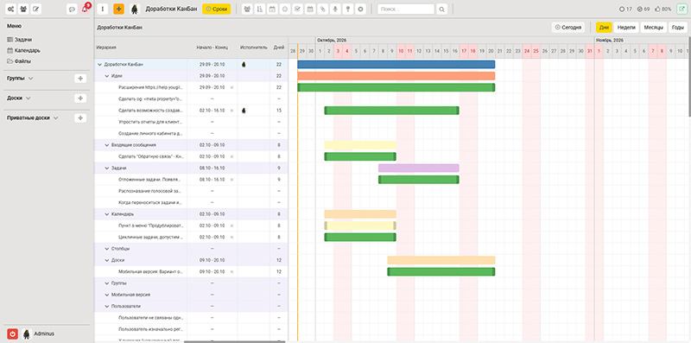Click the completed tasks counter 69
Image resolution: width=691 pixels, height=343 pixels.
pyautogui.click(x=643, y=9)
